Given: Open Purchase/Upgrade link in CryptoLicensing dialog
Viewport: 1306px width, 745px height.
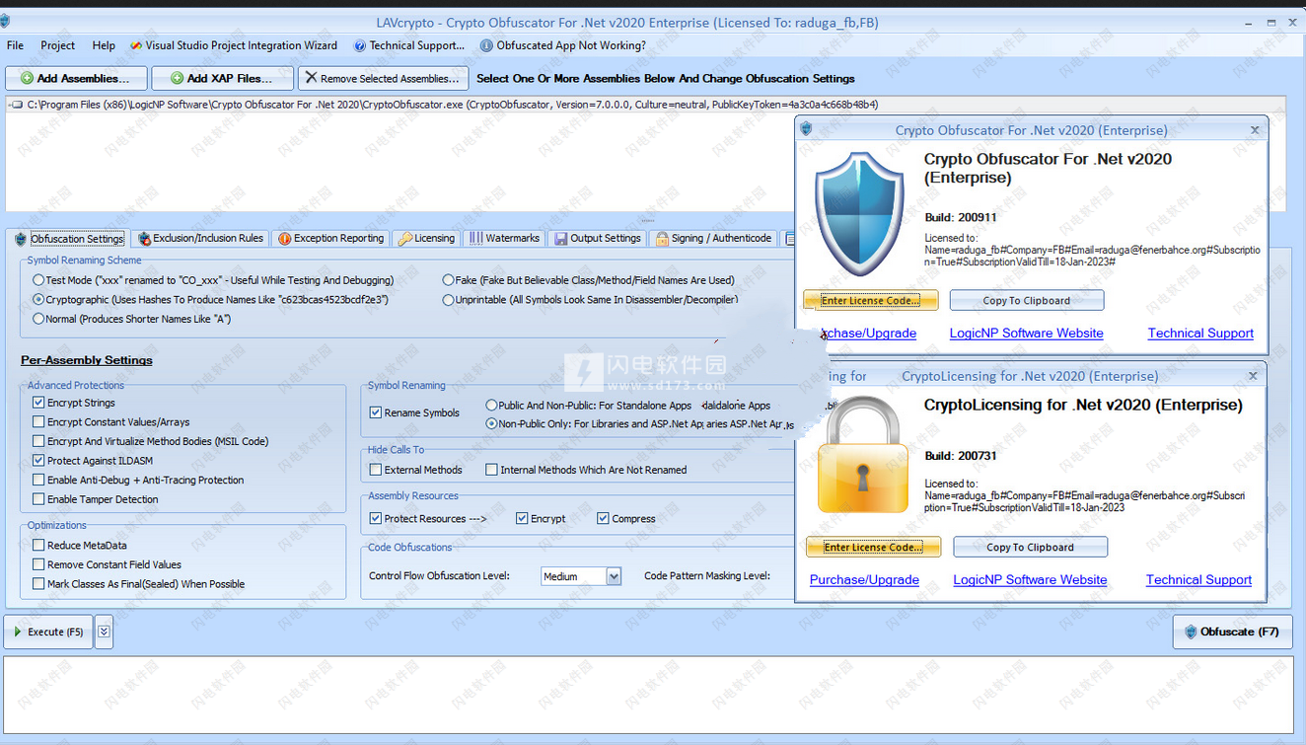Looking at the screenshot, I should pos(864,580).
